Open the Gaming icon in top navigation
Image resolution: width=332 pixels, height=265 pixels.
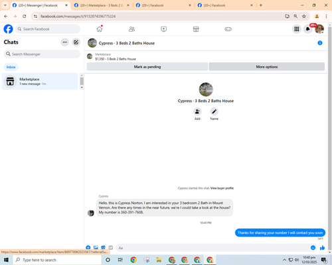(228, 29)
